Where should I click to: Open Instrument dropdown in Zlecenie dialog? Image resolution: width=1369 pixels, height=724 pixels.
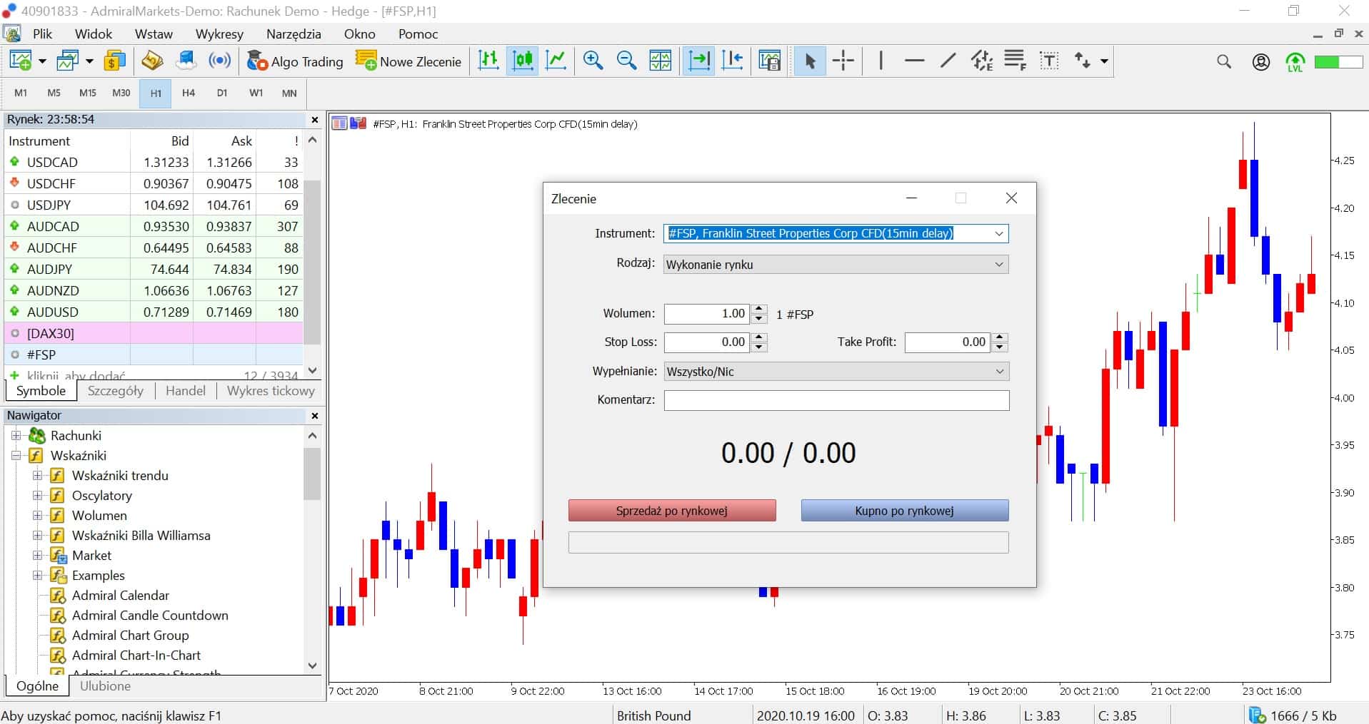tap(999, 233)
